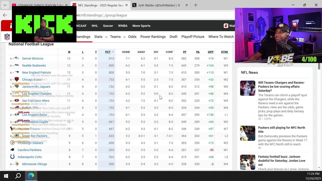Go to the Odds section
The height and width of the screenshot is (181, 322).
click(x=132, y=37)
